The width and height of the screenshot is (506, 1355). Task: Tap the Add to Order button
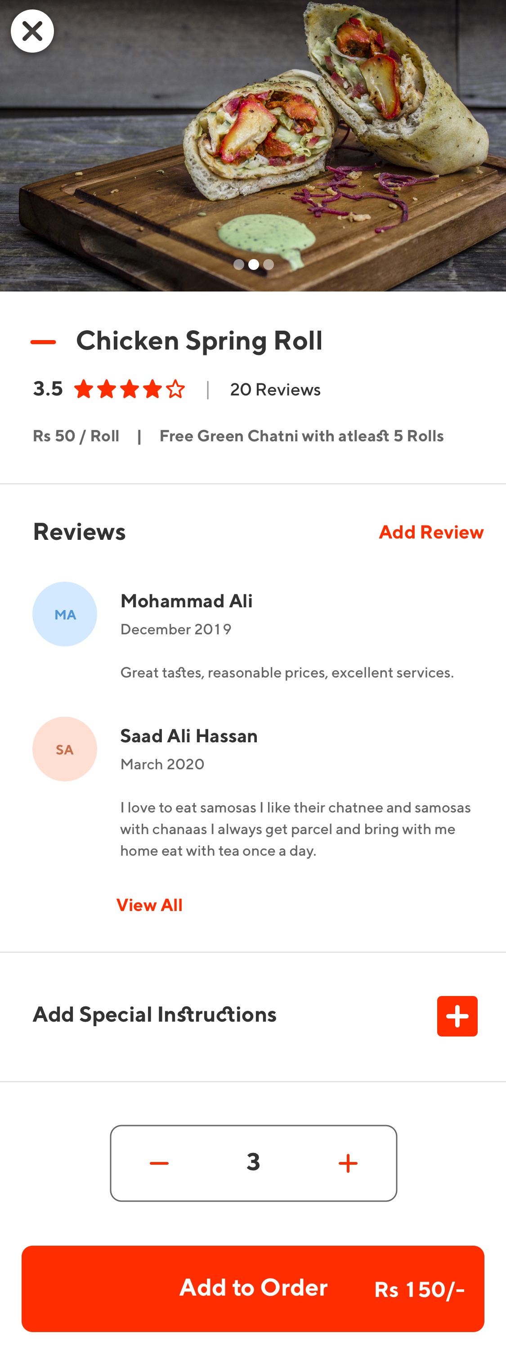[253, 1288]
